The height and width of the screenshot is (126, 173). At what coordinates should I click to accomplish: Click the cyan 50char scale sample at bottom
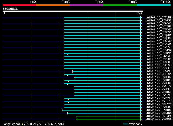(126, 124)
